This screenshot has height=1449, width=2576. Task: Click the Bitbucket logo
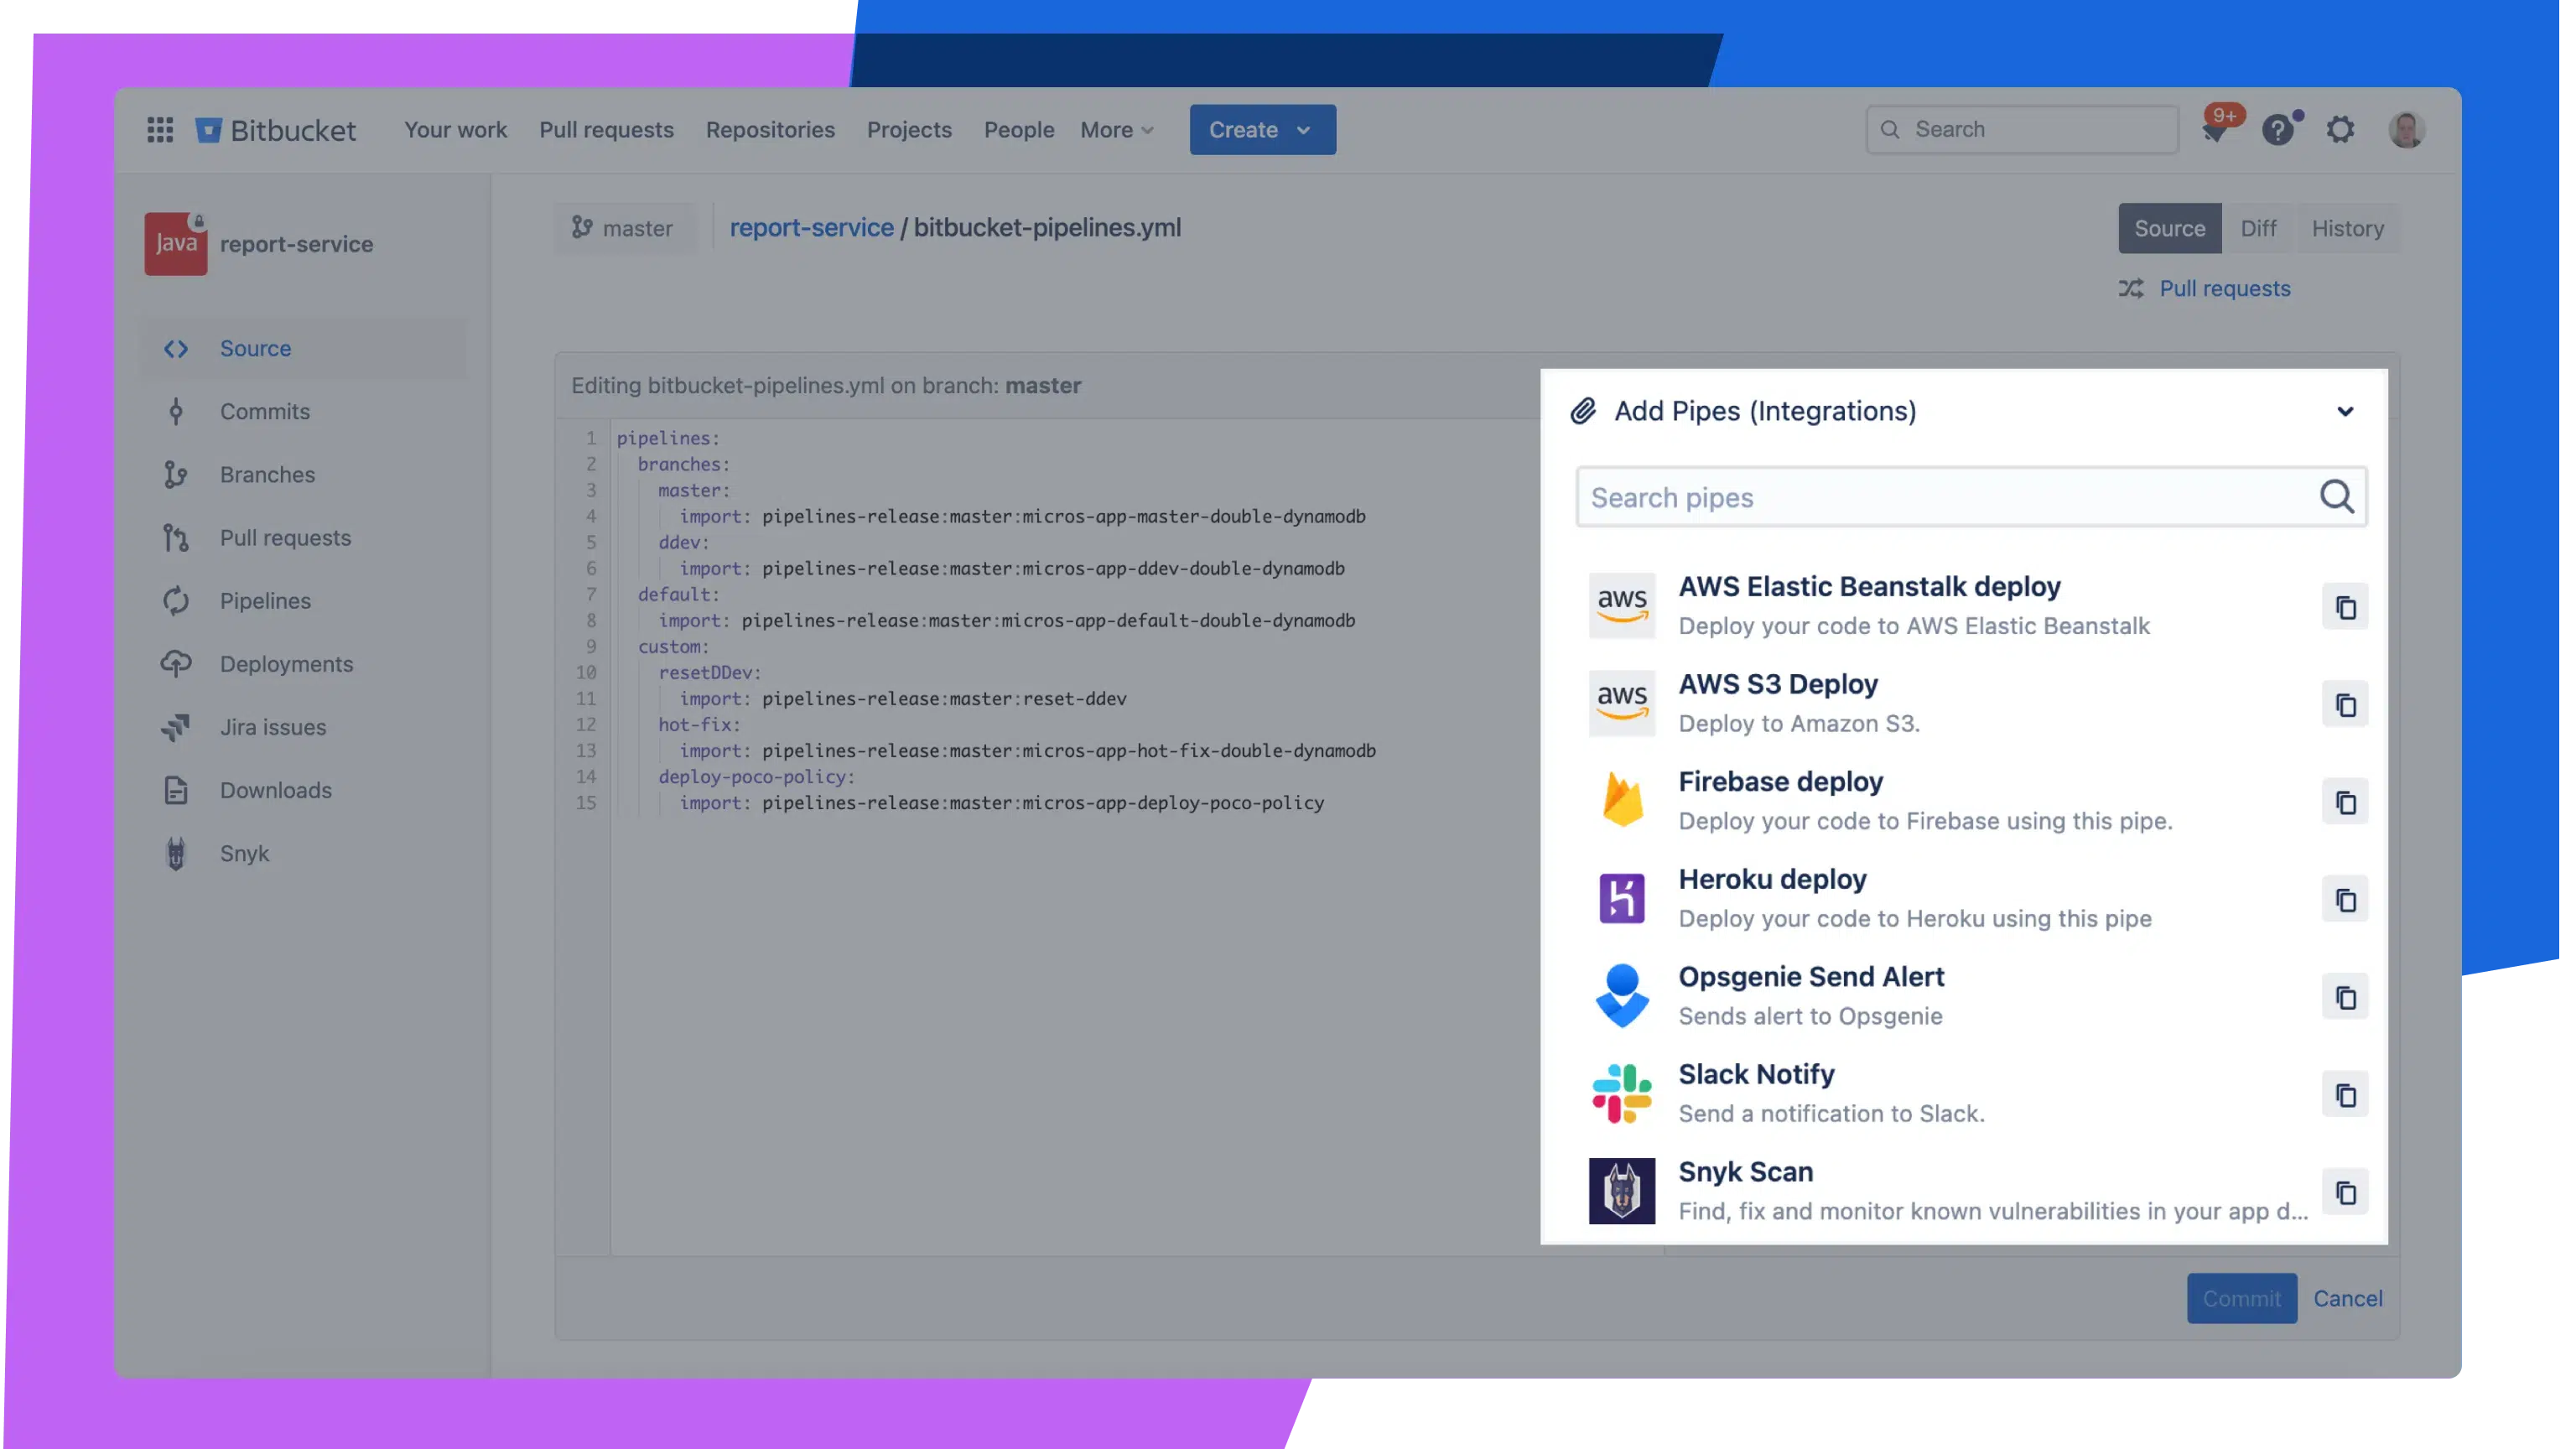point(276,130)
